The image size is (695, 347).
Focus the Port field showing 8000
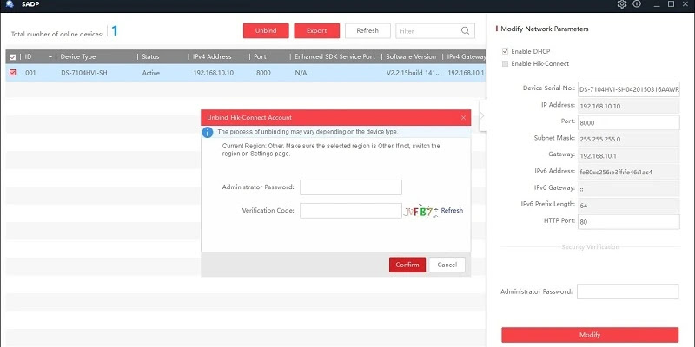[x=628, y=122]
